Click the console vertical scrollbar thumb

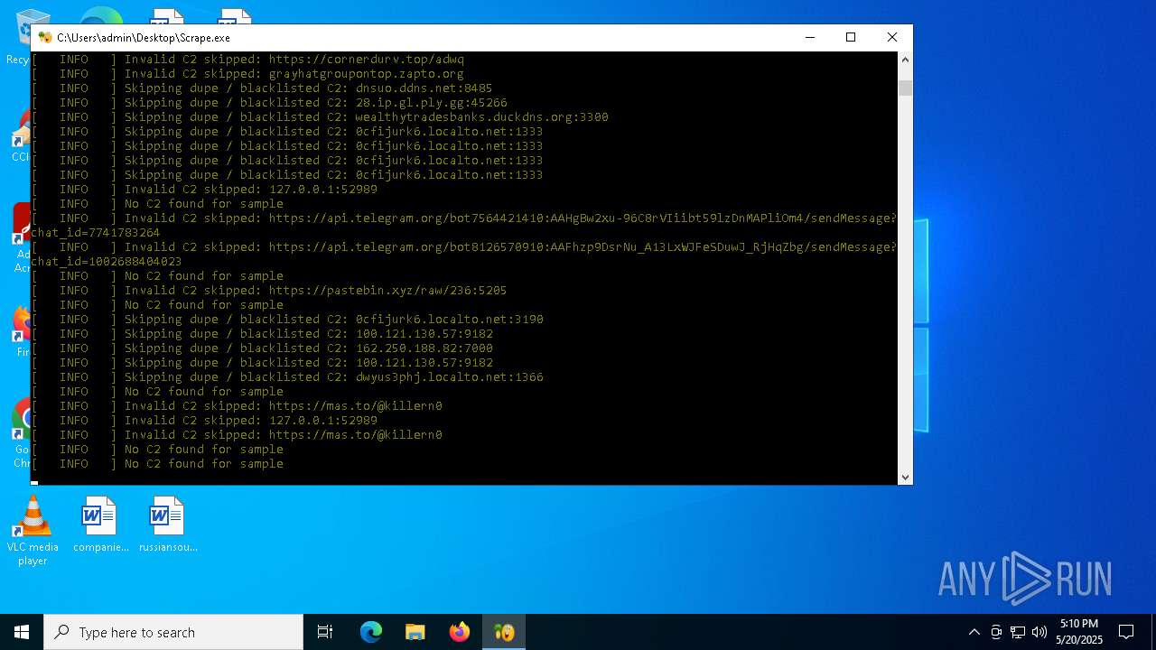(905, 88)
